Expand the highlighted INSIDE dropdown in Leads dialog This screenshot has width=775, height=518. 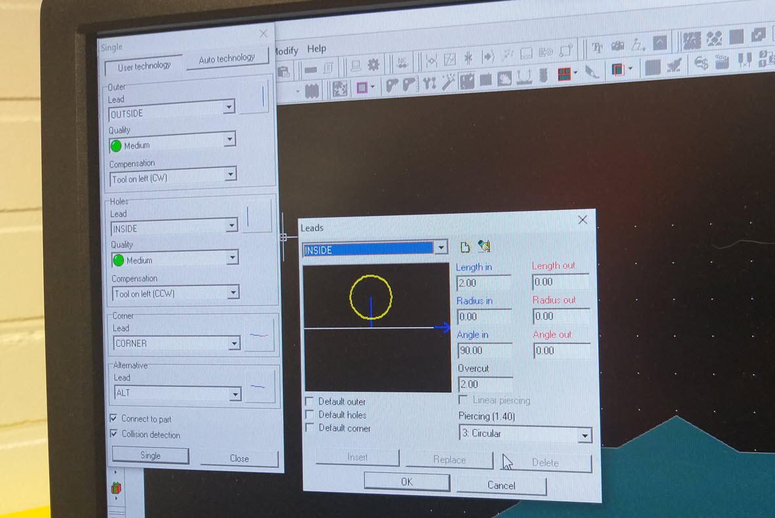441,247
